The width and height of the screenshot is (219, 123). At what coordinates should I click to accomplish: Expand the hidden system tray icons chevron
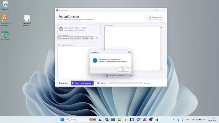click(x=173, y=120)
